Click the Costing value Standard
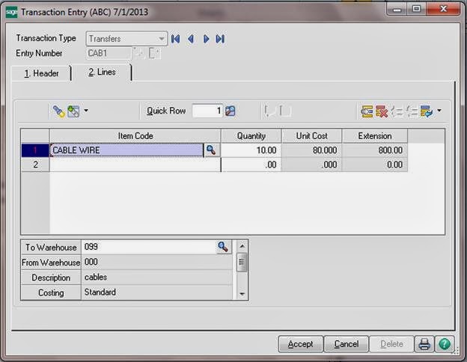The image size is (467, 362). (156, 292)
